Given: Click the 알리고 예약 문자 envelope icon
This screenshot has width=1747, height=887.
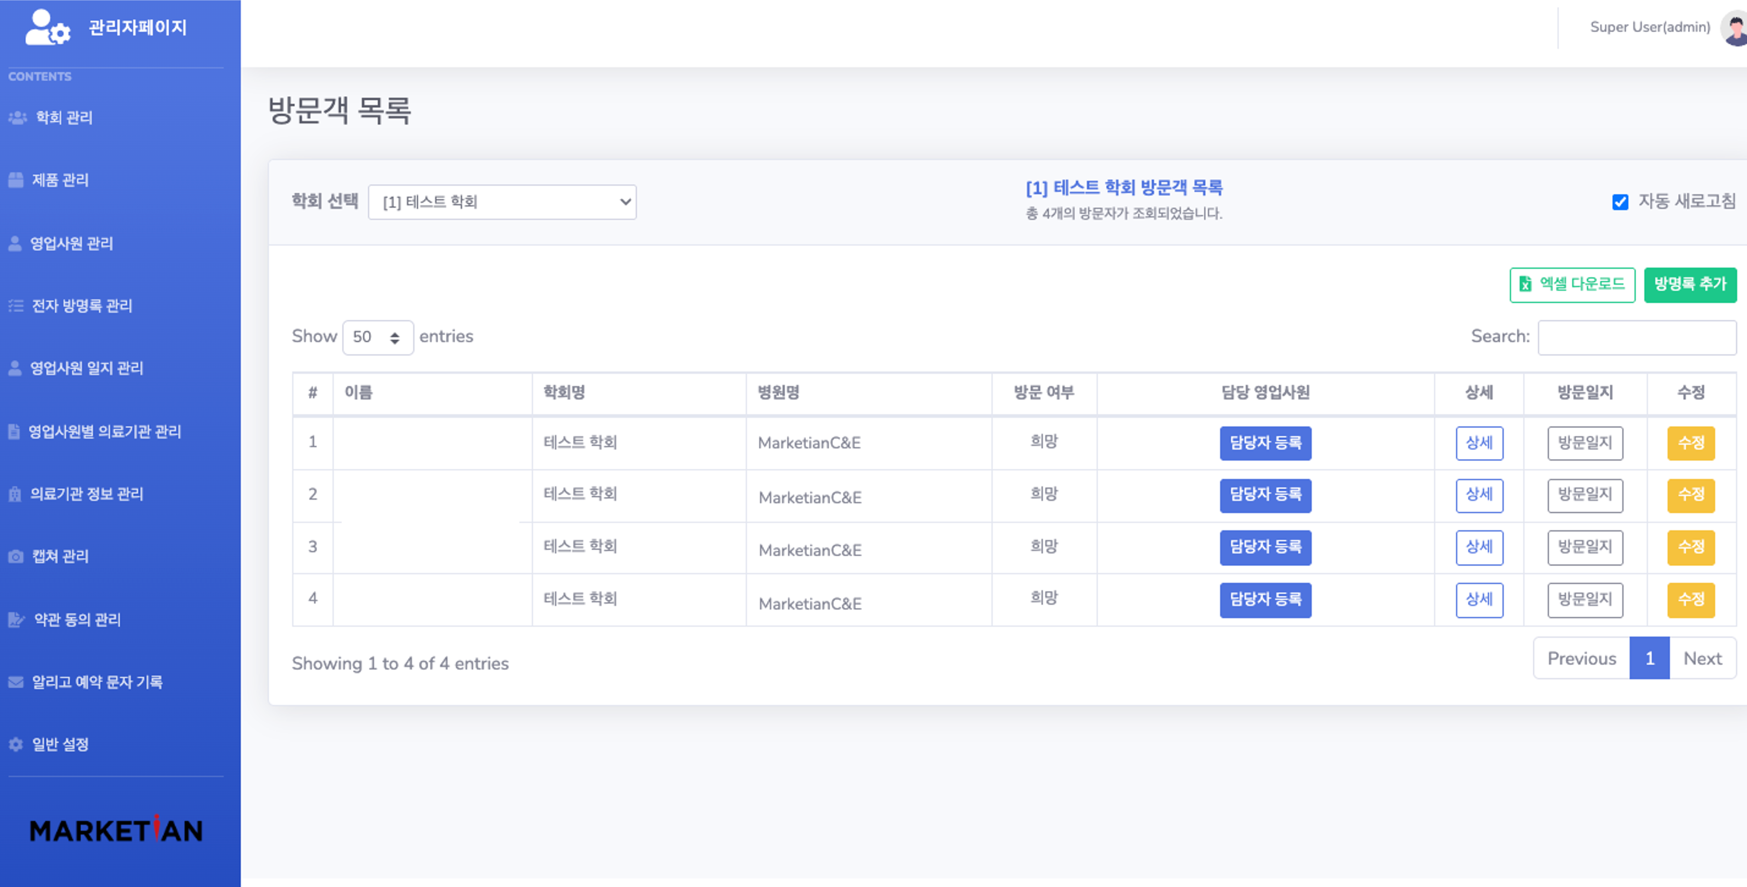Looking at the screenshot, I should 15,681.
